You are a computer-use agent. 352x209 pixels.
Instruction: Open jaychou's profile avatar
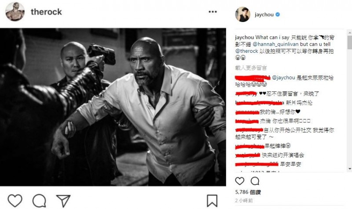(243, 15)
